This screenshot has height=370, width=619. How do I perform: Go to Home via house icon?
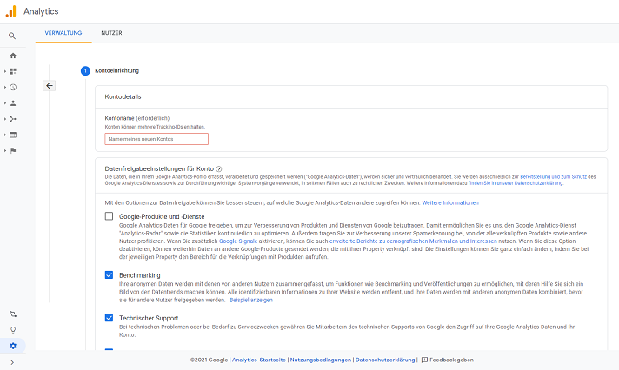click(x=13, y=56)
